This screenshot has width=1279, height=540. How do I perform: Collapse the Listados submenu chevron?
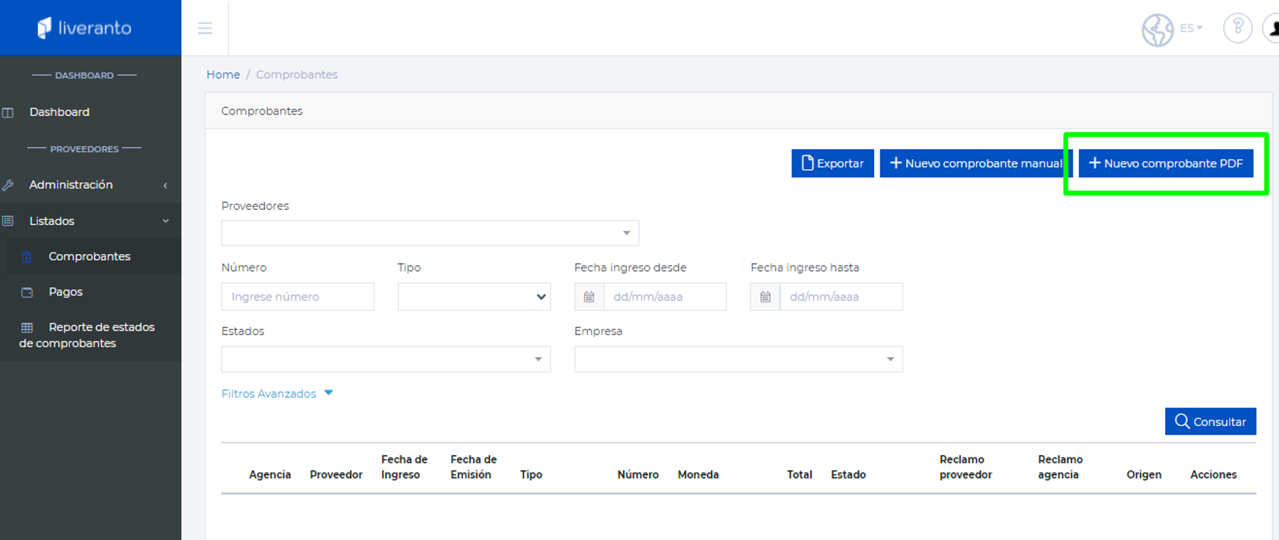(x=165, y=221)
